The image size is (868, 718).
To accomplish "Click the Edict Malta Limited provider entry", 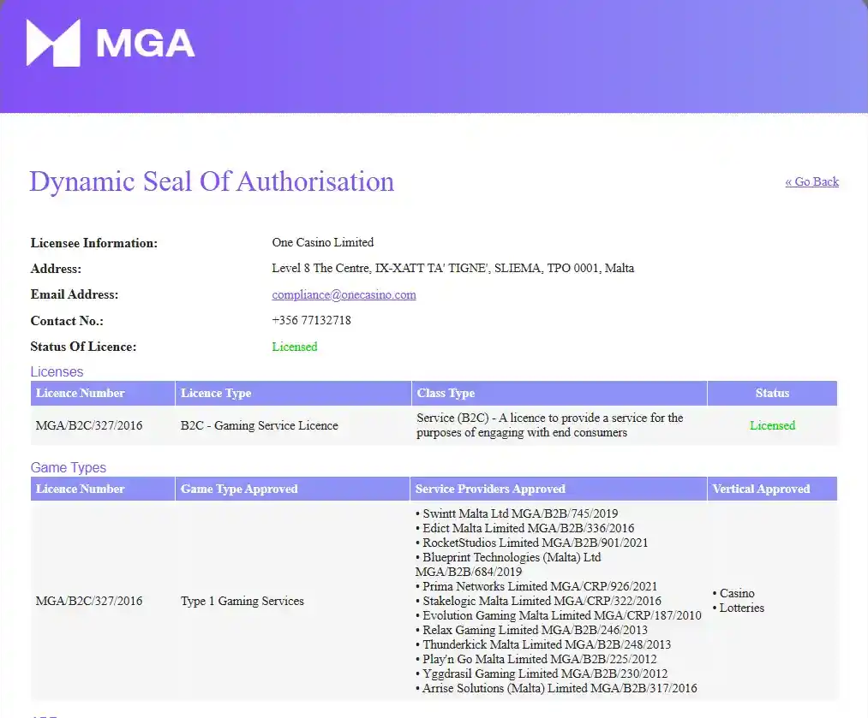I will (x=524, y=528).
